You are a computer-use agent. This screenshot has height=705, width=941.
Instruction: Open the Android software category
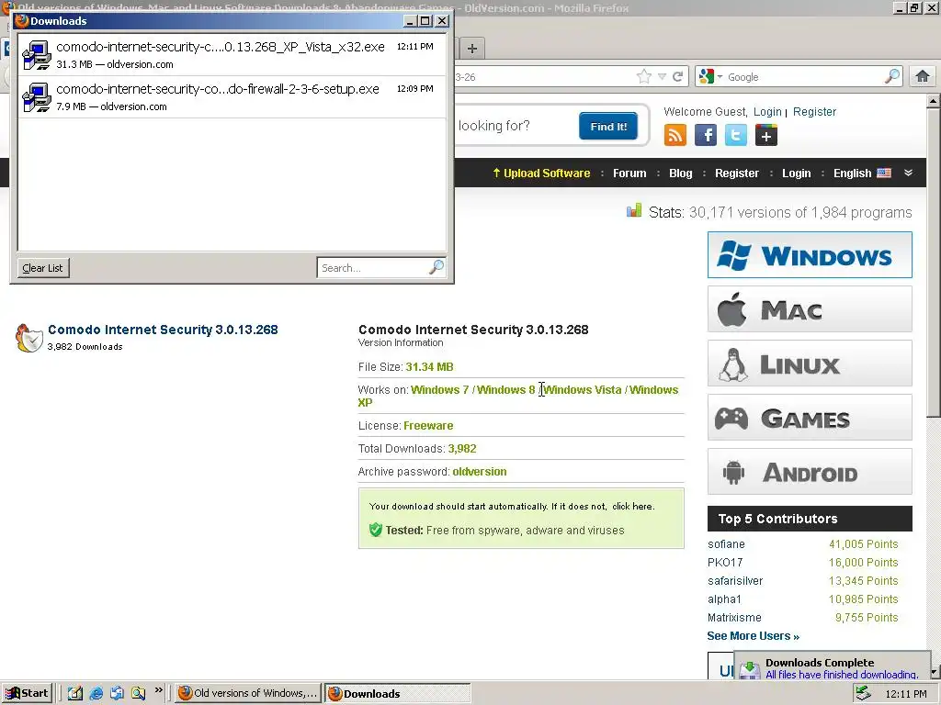pos(810,472)
